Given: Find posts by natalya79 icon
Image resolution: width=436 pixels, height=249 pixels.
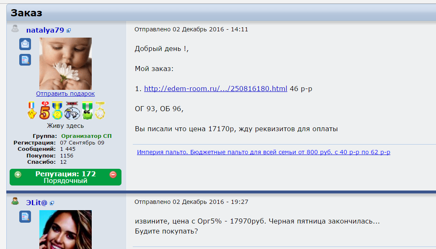Looking at the screenshot, I should [25, 60].
